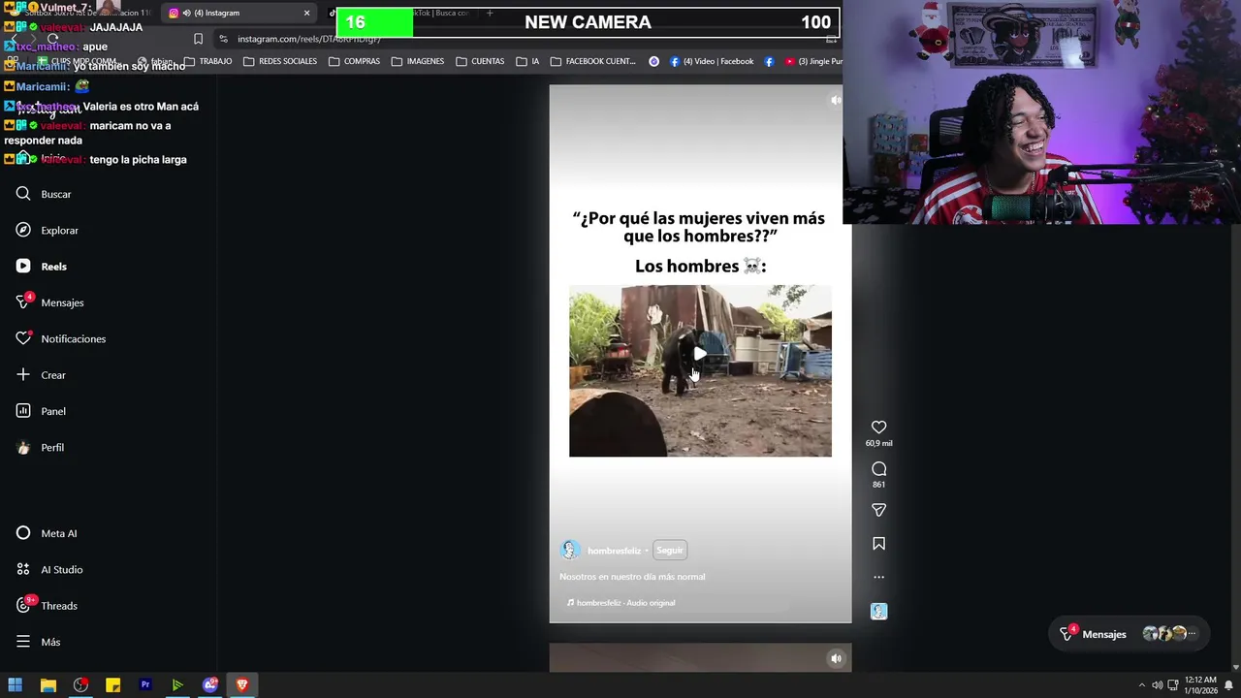Open OBS Studio from the taskbar

point(80,685)
